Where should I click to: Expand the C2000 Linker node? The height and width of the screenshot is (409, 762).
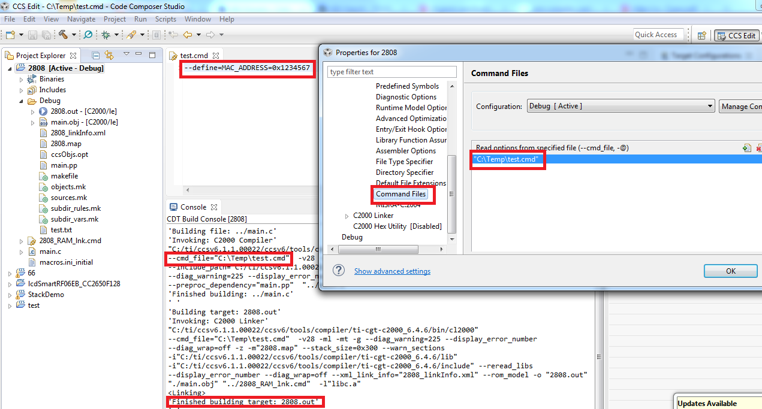pos(347,216)
